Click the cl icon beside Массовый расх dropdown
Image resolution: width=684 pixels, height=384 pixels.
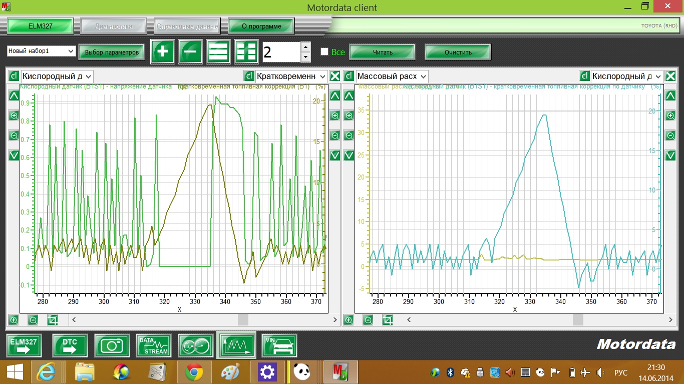tap(349, 76)
